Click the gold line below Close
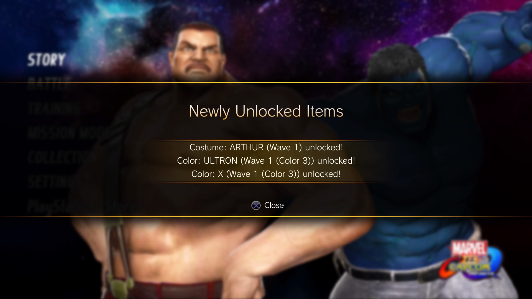 point(266,216)
